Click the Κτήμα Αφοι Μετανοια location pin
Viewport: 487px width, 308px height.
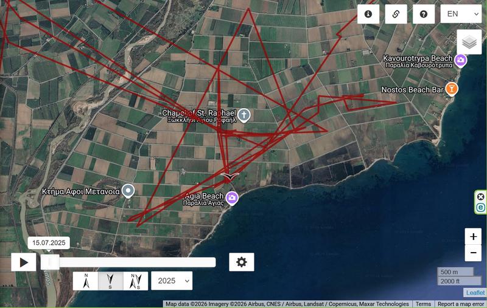point(128,191)
